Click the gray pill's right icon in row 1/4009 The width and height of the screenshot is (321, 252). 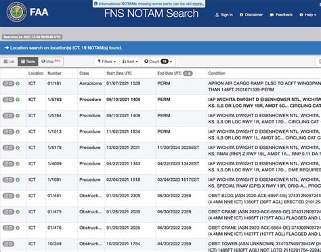coord(11,164)
